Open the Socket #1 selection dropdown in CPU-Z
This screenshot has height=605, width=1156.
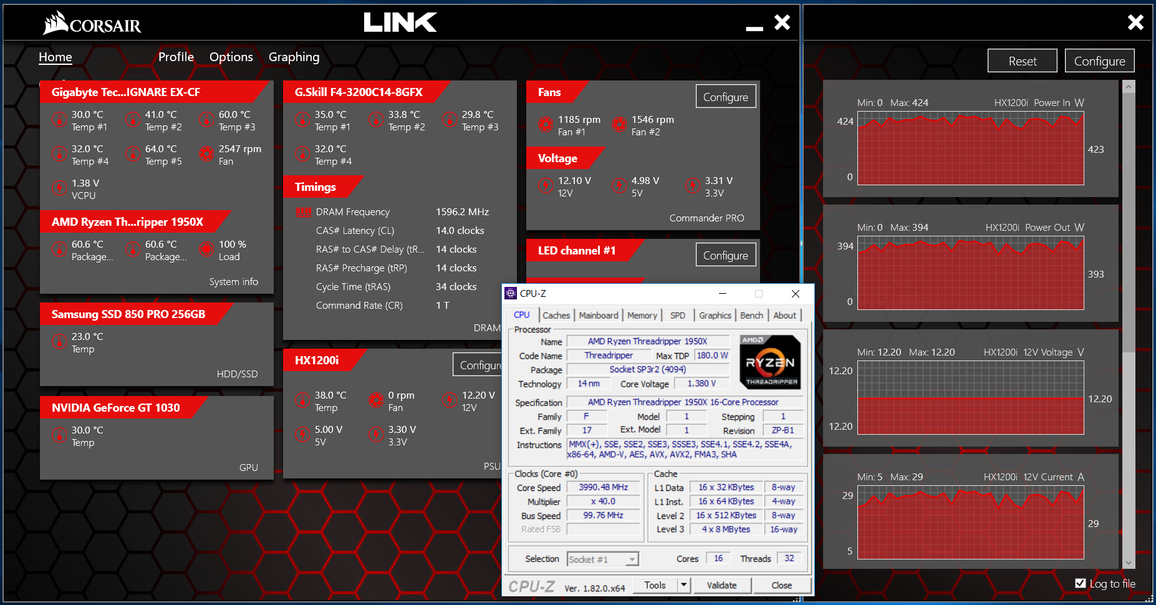pyautogui.click(x=632, y=559)
